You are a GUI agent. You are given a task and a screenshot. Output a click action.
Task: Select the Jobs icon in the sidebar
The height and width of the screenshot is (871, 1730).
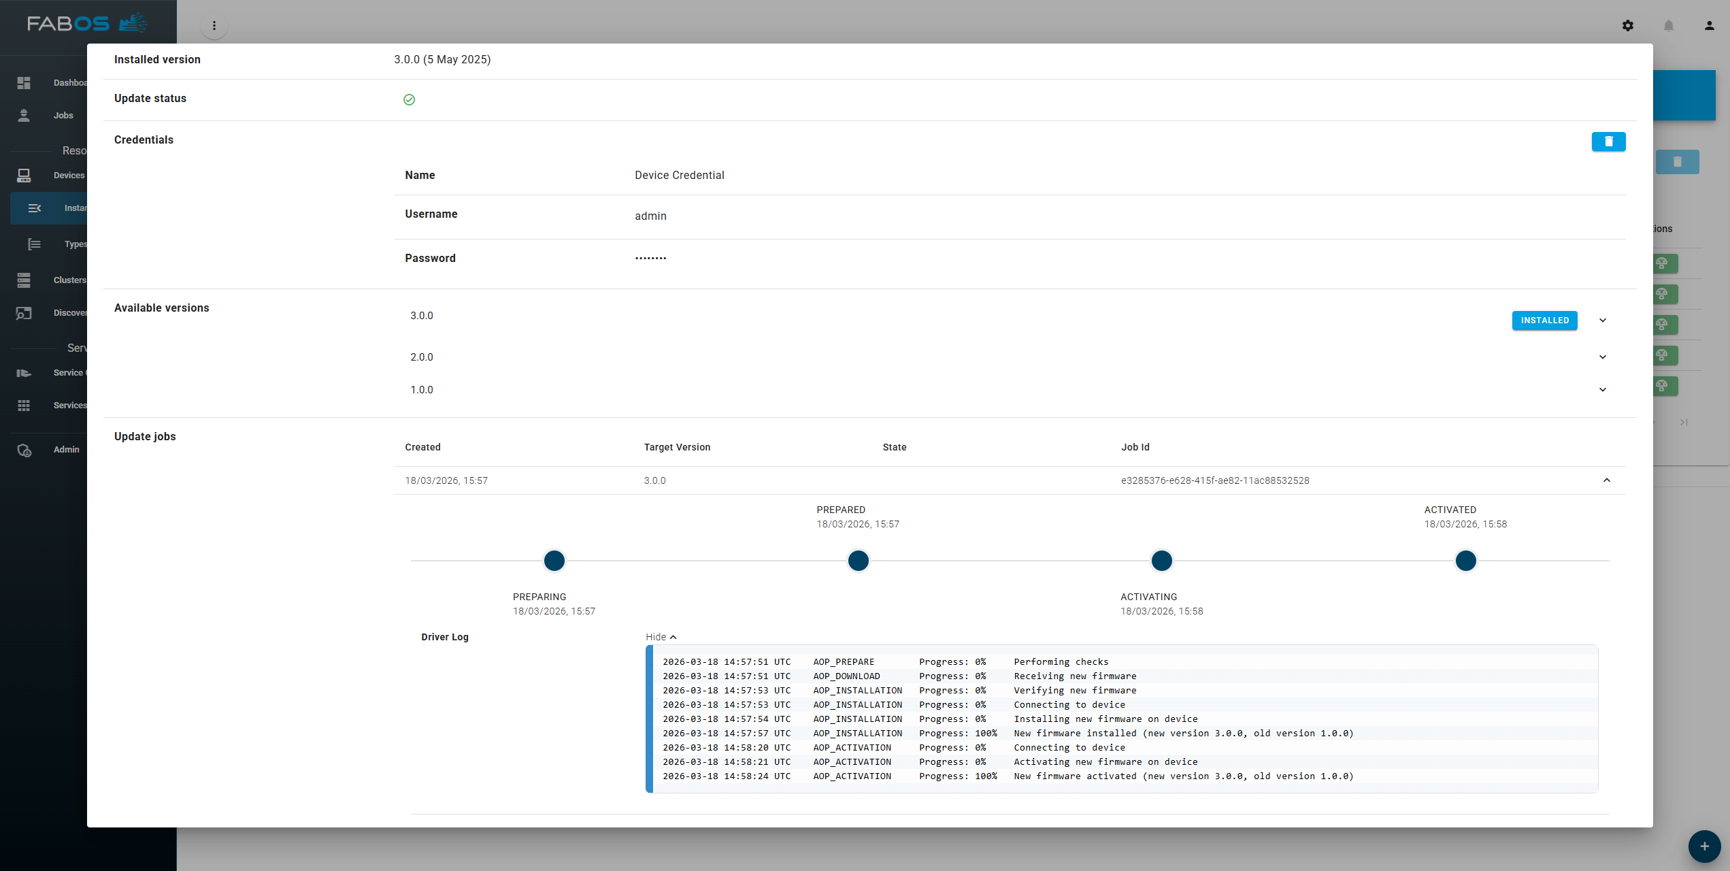(x=24, y=115)
